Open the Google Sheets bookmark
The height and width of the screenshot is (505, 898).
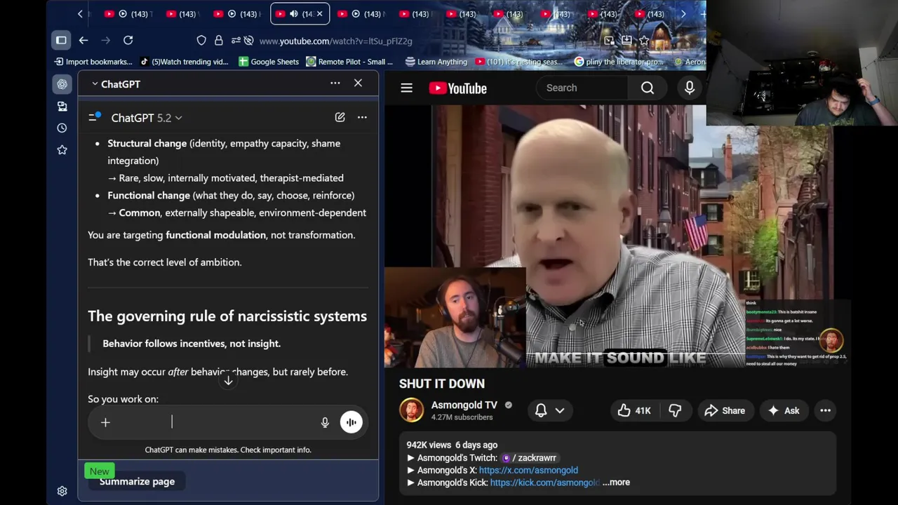click(x=269, y=62)
